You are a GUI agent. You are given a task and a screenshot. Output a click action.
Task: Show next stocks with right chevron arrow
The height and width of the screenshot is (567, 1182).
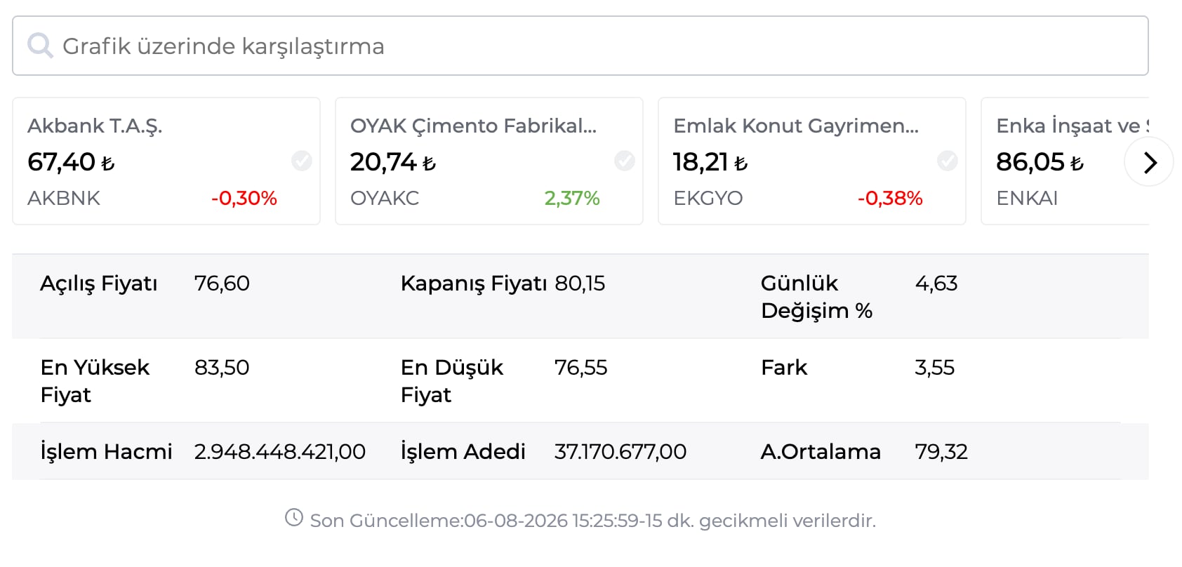pyautogui.click(x=1149, y=162)
